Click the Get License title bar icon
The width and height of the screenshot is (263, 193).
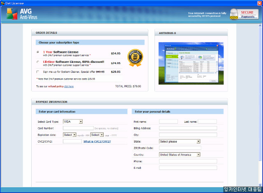pyautogui.click(x=3, y=3)
